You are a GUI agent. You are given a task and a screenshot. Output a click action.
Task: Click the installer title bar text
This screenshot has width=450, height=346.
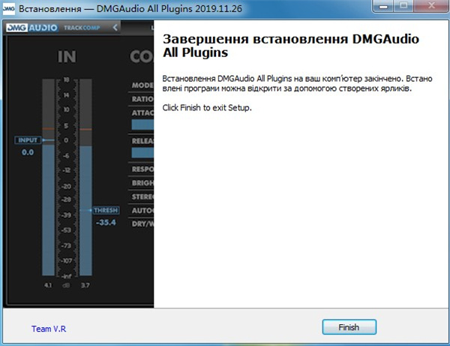coord(130,8)
